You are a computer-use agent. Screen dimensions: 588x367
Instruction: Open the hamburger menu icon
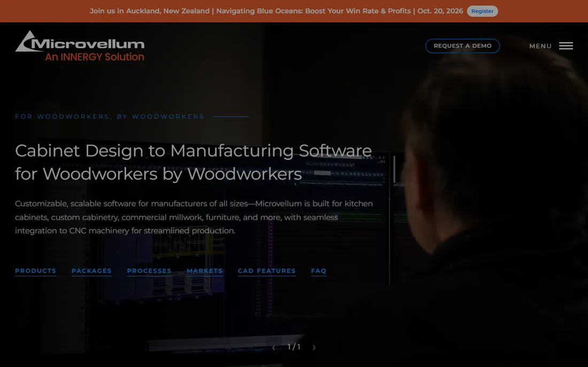(x=566, y=46)
